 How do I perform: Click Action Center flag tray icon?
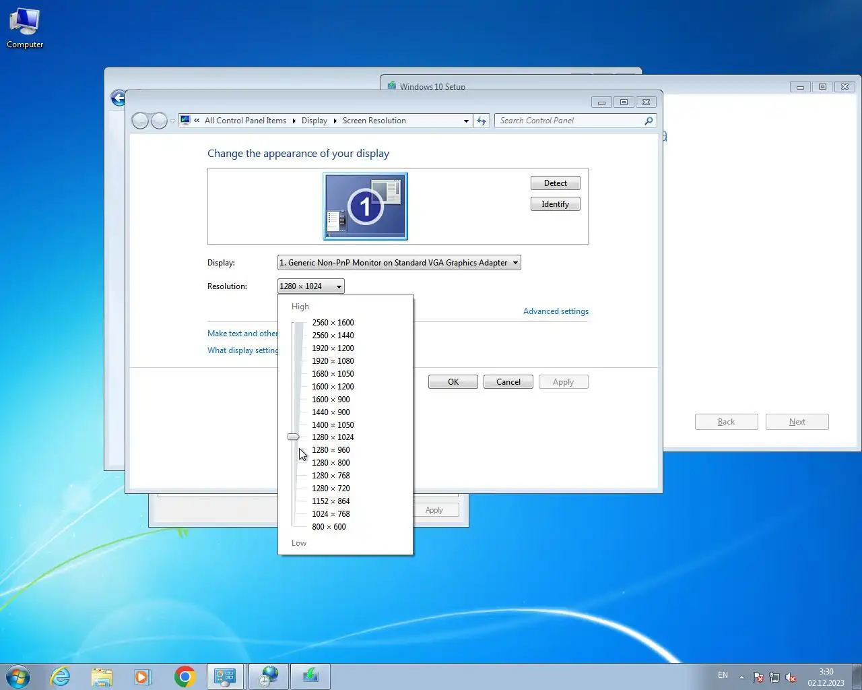(x=758, y=677)
